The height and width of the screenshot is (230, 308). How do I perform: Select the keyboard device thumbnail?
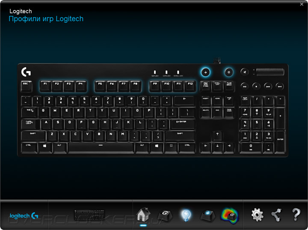[x=89, y=215]
